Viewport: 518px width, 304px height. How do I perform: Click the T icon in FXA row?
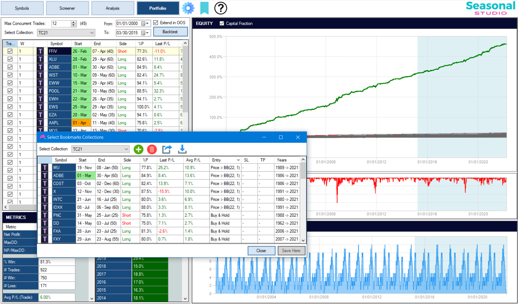45,231
